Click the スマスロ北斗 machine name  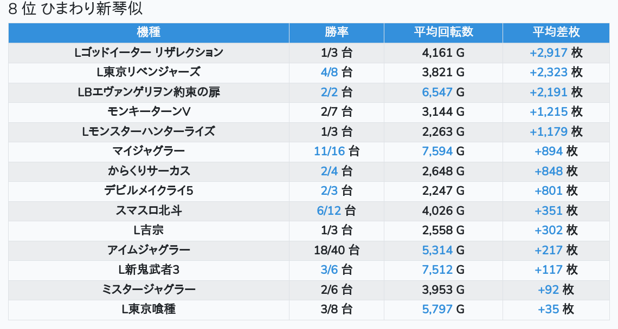point(149,210)
